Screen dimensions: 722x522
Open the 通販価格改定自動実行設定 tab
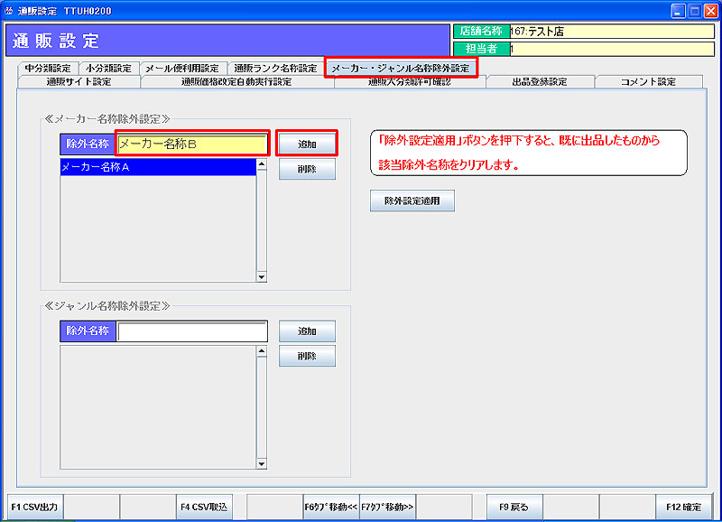[236, 82]
